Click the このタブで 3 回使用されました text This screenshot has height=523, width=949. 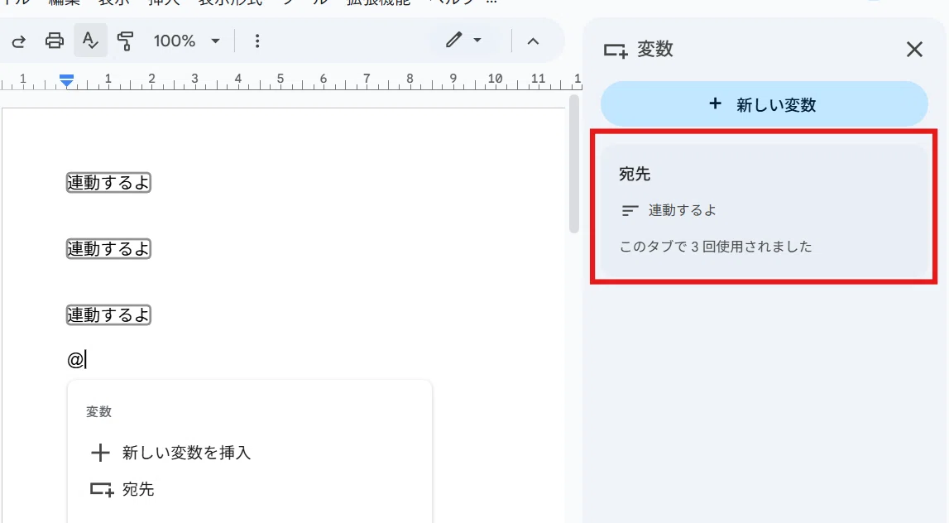(x=716, y=247)
